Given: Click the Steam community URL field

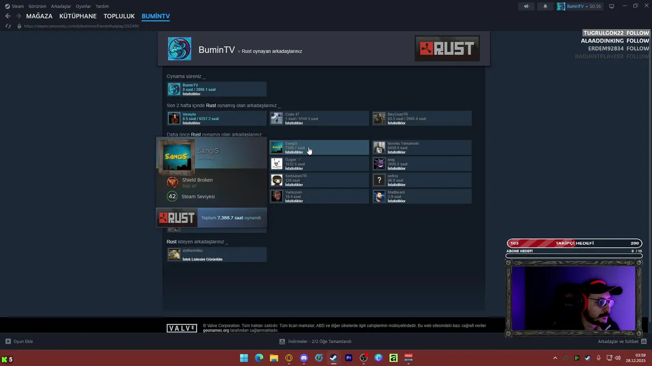Looking at the screenshot, I should pyautogui.click(x=81, y=26).
